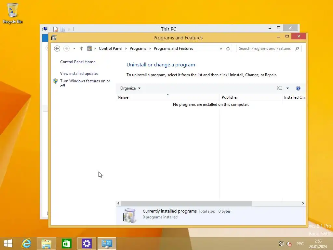Image resolution: width=333 pixels, height=250 pixels.
Task: Click New folder icon in This PC toolbar
Action: point(62,29)
